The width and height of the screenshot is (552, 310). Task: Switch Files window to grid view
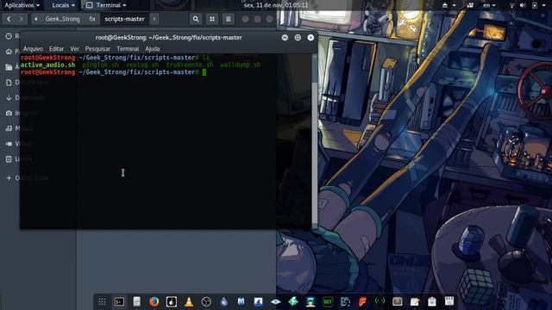(212, 19)
